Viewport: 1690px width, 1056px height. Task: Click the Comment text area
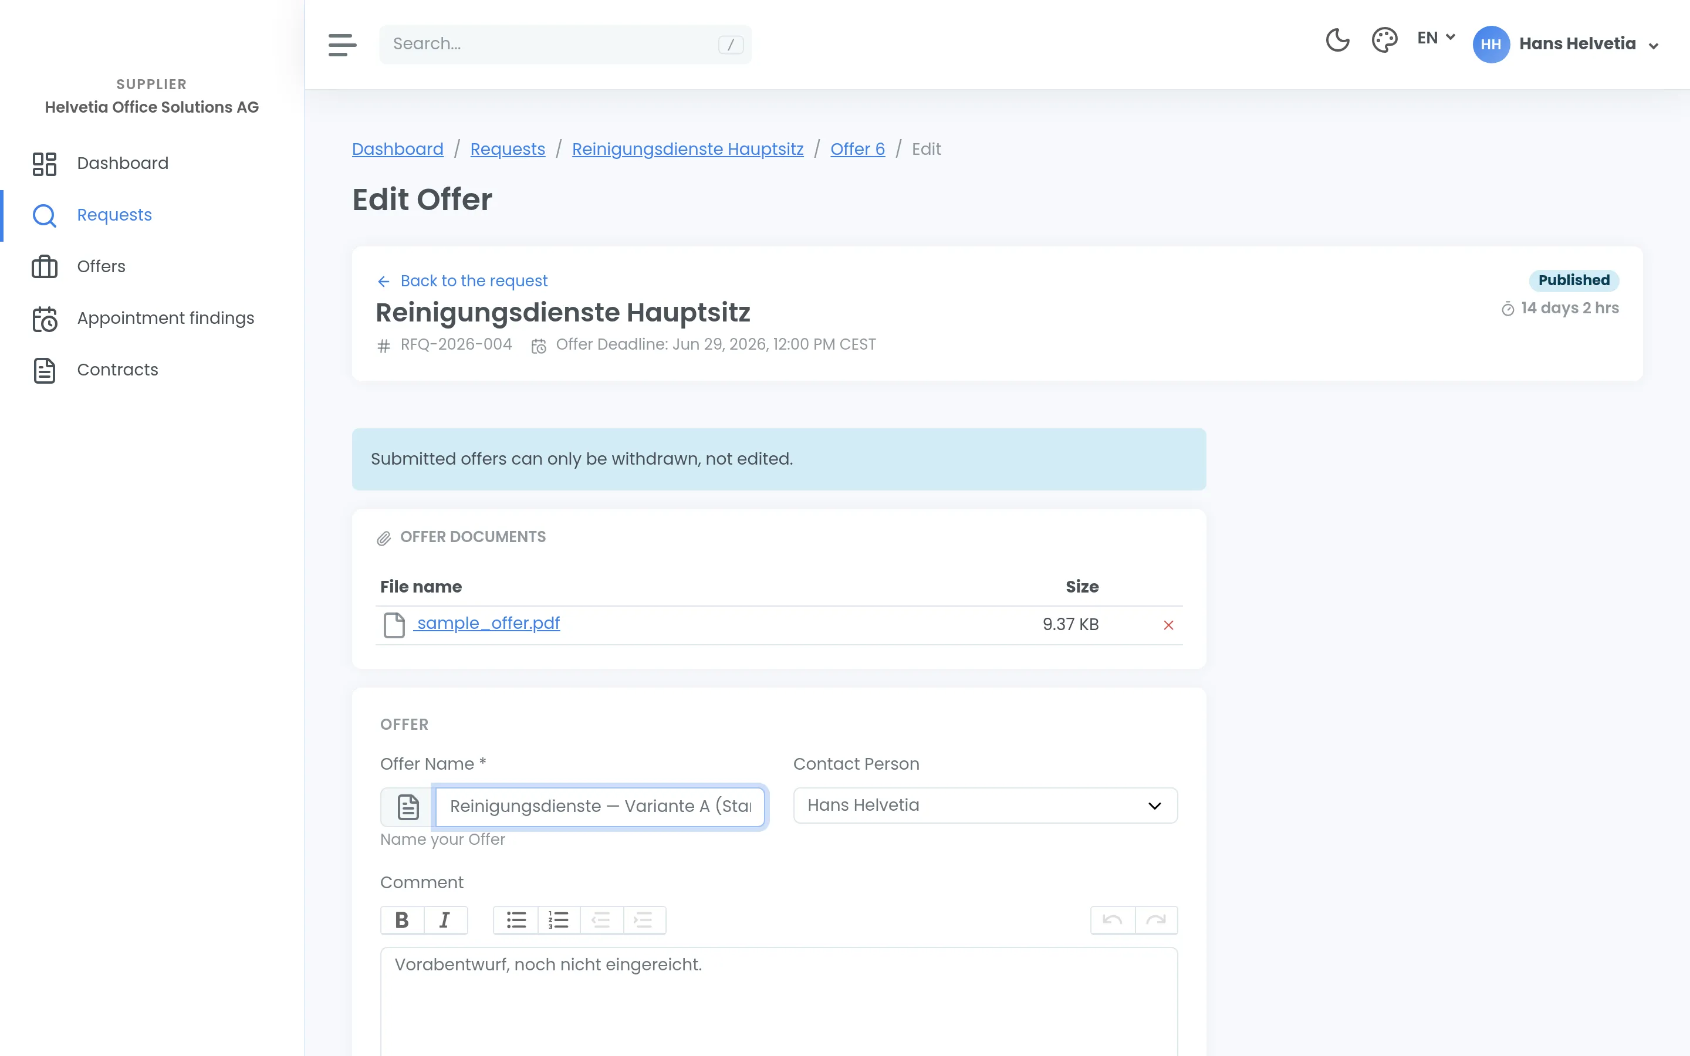point(779,1001)
